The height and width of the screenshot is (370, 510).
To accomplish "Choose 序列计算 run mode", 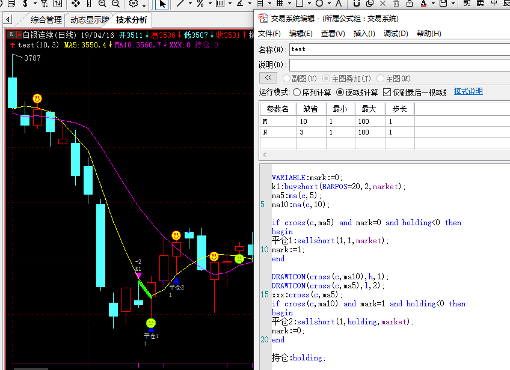I will point(296,92).
